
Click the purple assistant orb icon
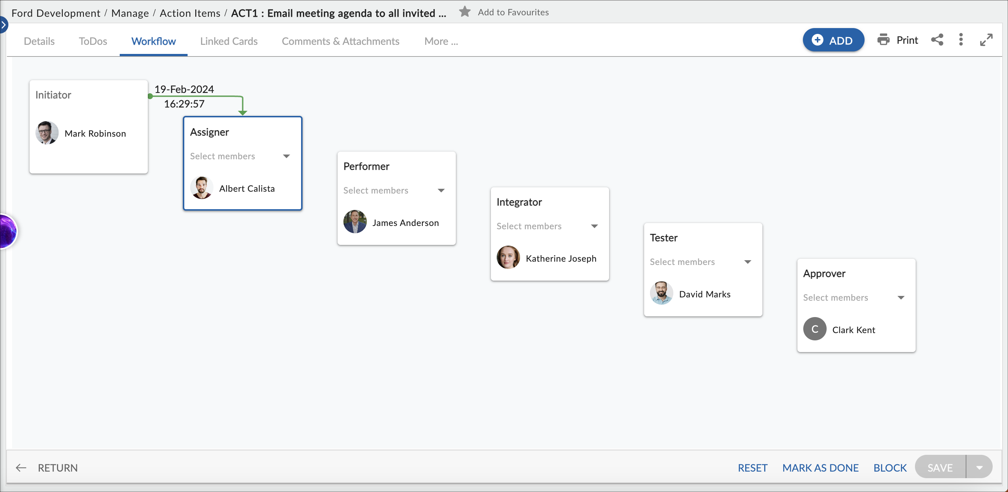(x=7, y=231)
